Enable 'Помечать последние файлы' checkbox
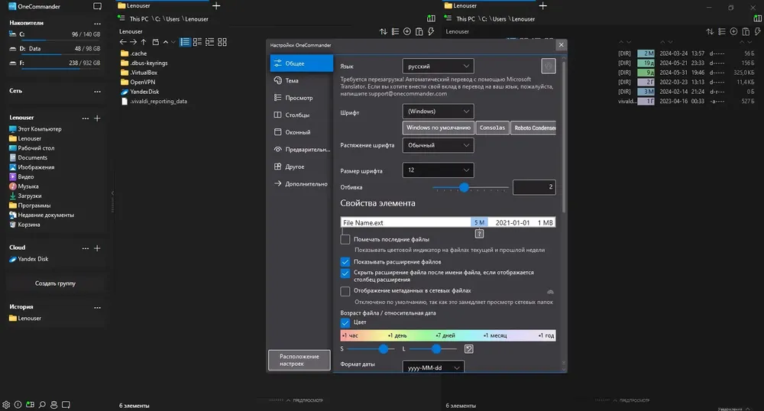Viewport: 764px width, 411px height. [345, 239]
